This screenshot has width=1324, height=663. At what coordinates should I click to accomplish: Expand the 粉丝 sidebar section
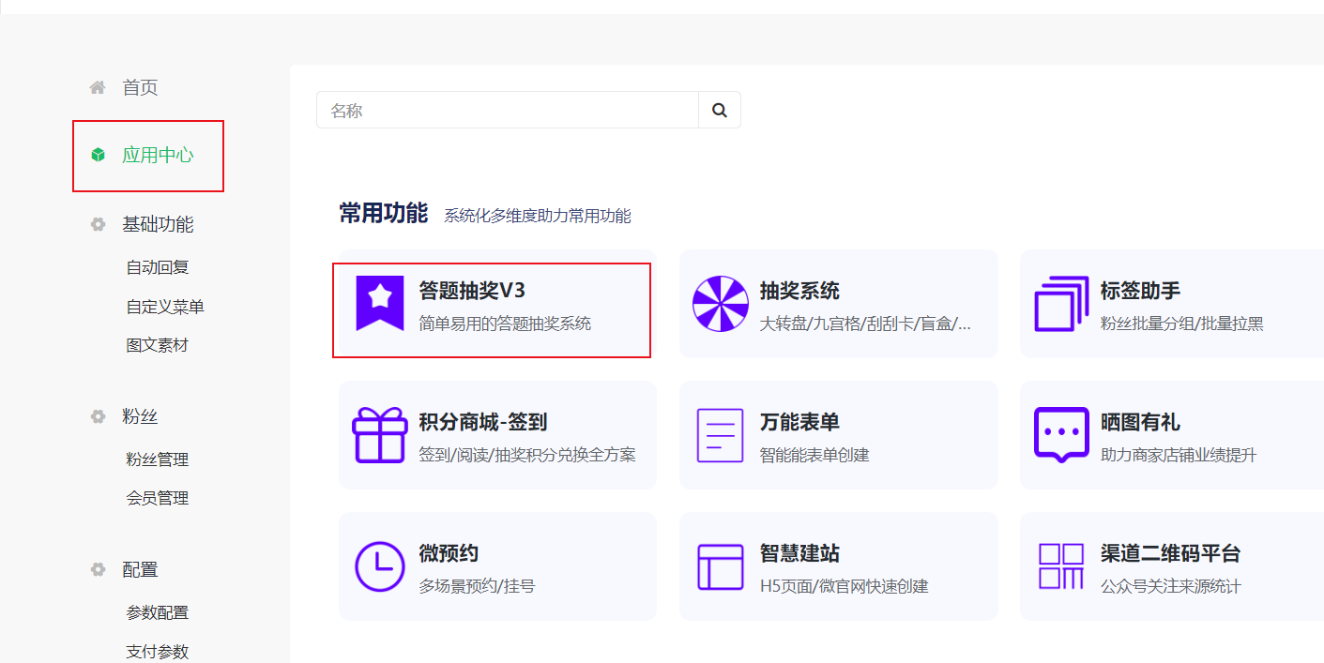click(x=140, y=416)
